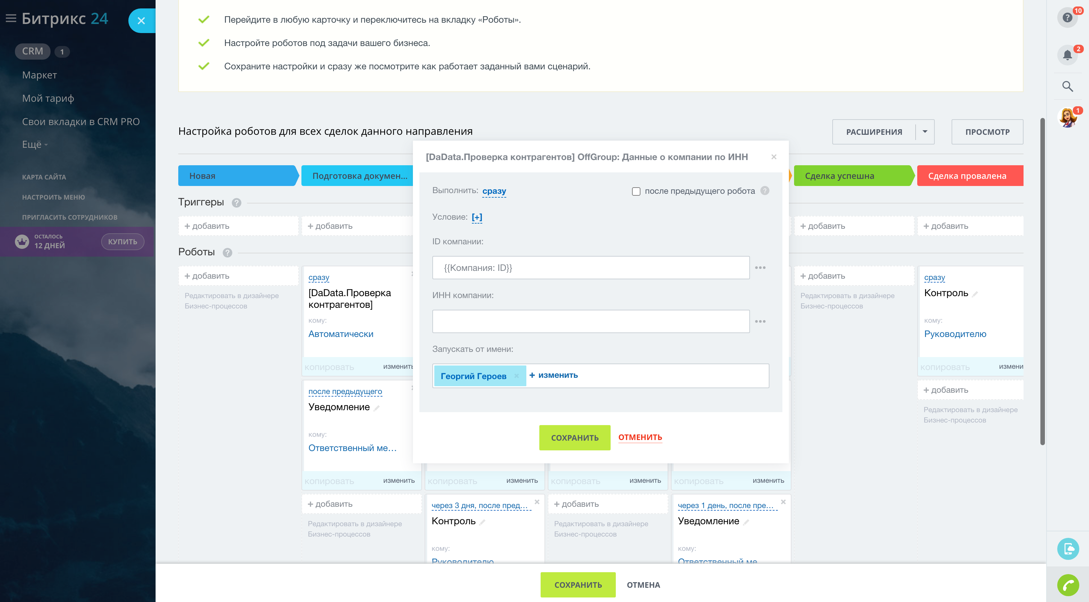Open the search magnifier
The image size is (1089, 602).
pos(1067,86)
